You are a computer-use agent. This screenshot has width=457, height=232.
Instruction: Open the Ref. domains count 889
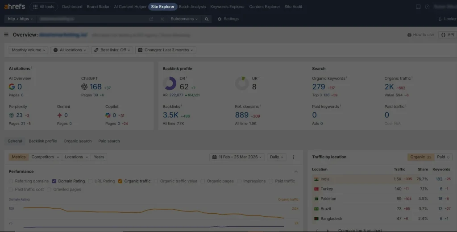point(241,115)
